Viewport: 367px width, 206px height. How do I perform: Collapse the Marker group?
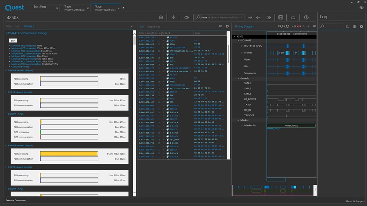point(238,120)
